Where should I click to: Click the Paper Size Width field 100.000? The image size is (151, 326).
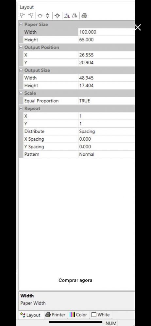click(x=107, y=32)
